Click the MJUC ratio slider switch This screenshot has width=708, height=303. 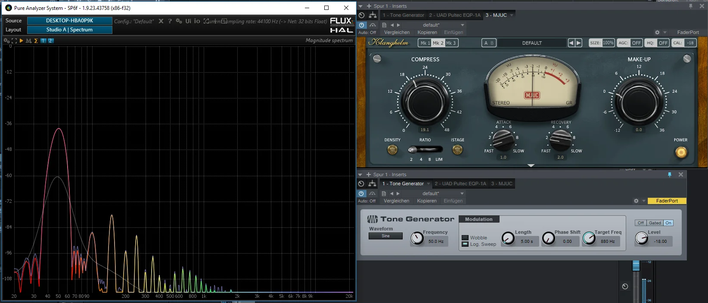(425, 150)
